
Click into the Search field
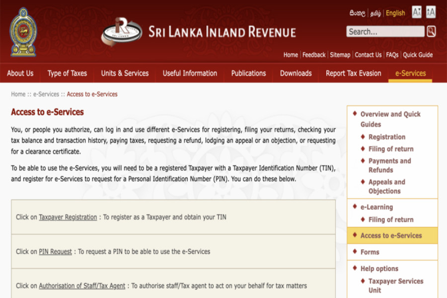tap(385, 31)
